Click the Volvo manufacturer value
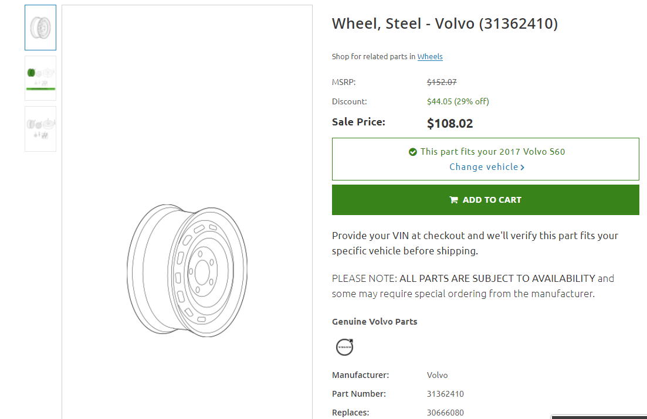Screen dimensions: 647x419 [437, 375]
